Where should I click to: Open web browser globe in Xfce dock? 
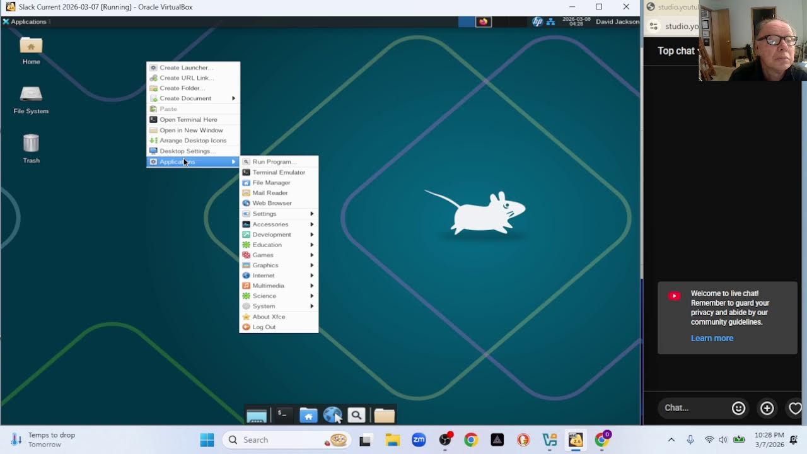pos(332,415)
